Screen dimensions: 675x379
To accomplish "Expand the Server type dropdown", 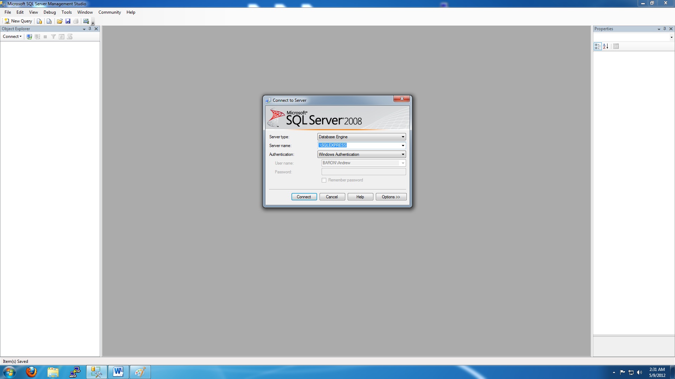I will 403,137.
